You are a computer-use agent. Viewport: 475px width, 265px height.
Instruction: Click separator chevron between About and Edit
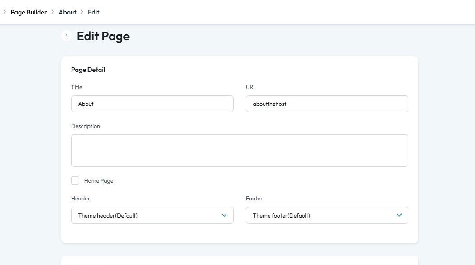pos(82,12)
